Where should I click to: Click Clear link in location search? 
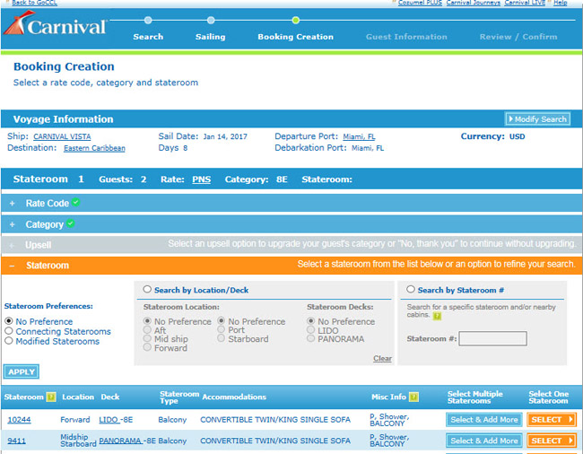382,358
